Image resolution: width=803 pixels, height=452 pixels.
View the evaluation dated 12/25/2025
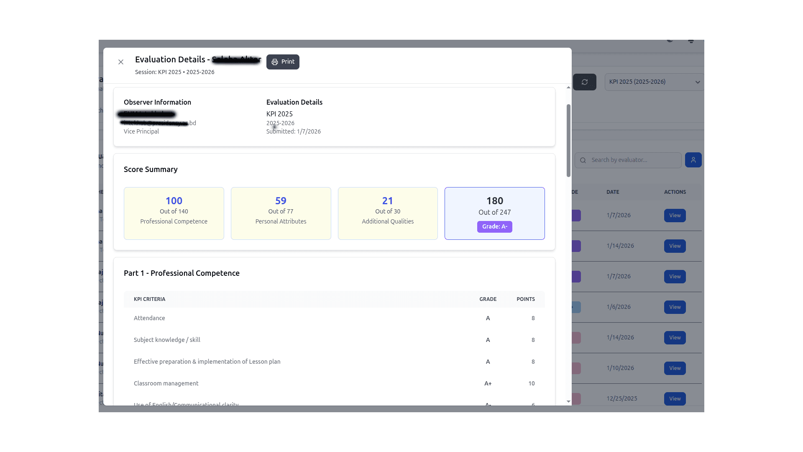point(675,398)
